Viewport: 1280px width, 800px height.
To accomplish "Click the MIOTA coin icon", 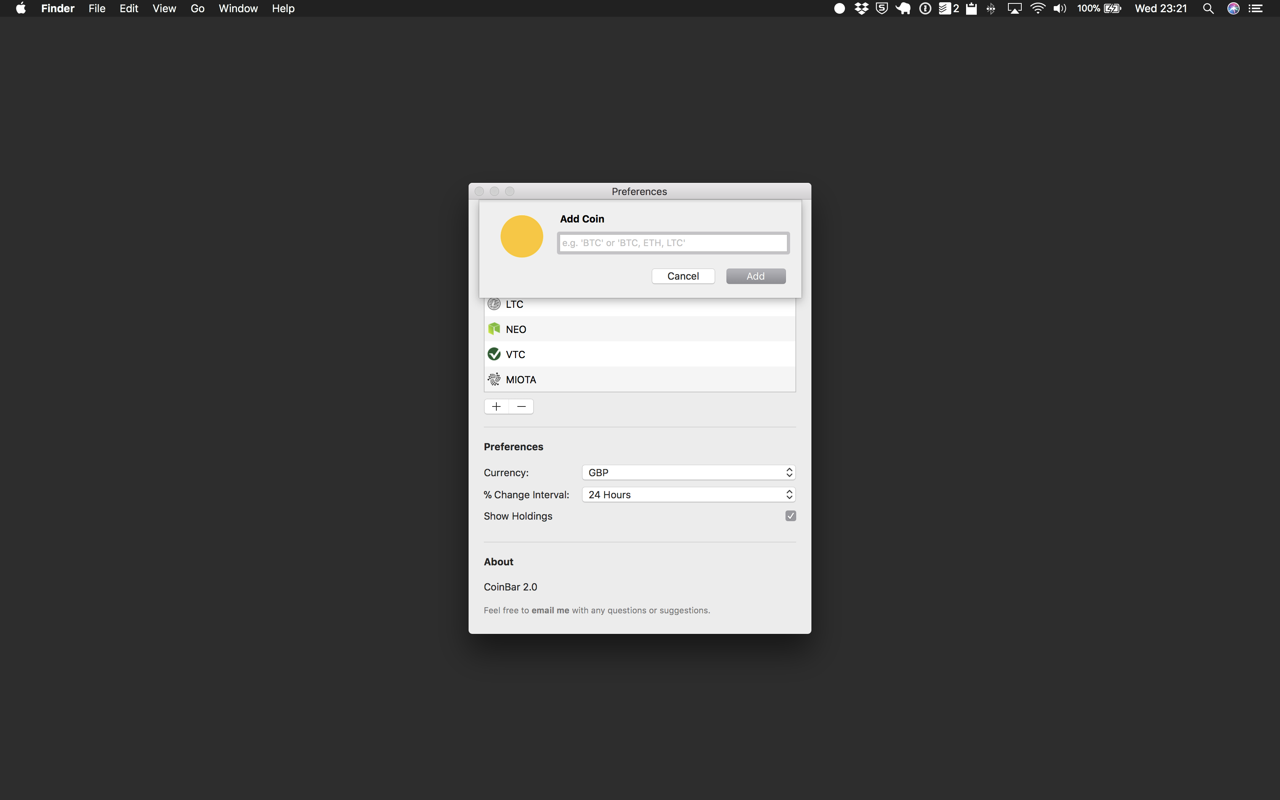I will (494, 379).
